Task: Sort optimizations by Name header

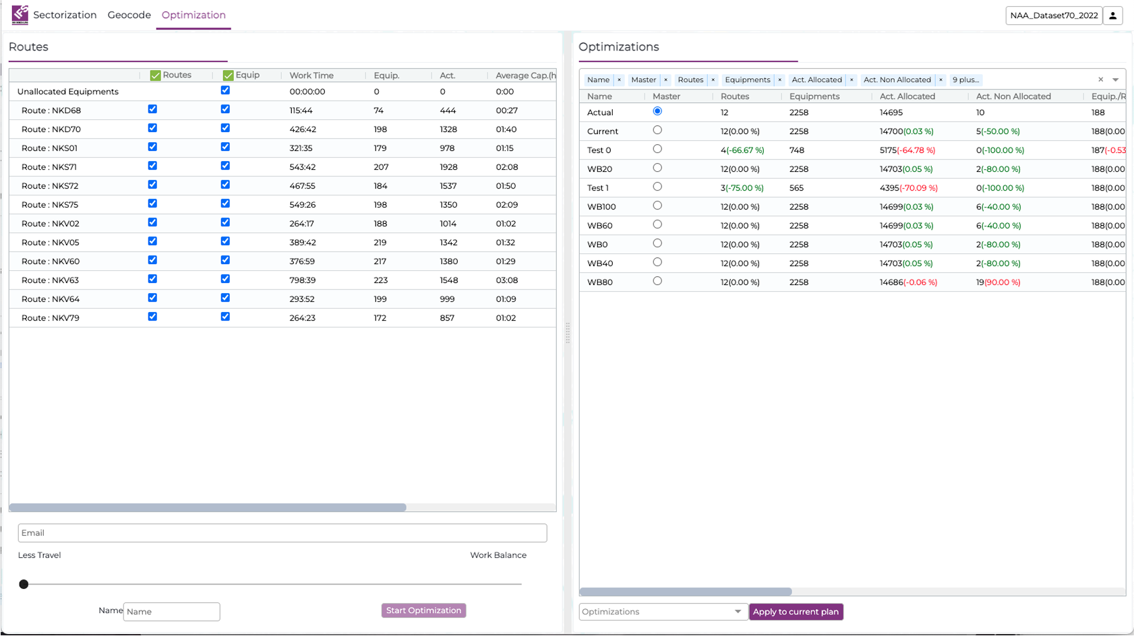Action: tap(599, 96)
